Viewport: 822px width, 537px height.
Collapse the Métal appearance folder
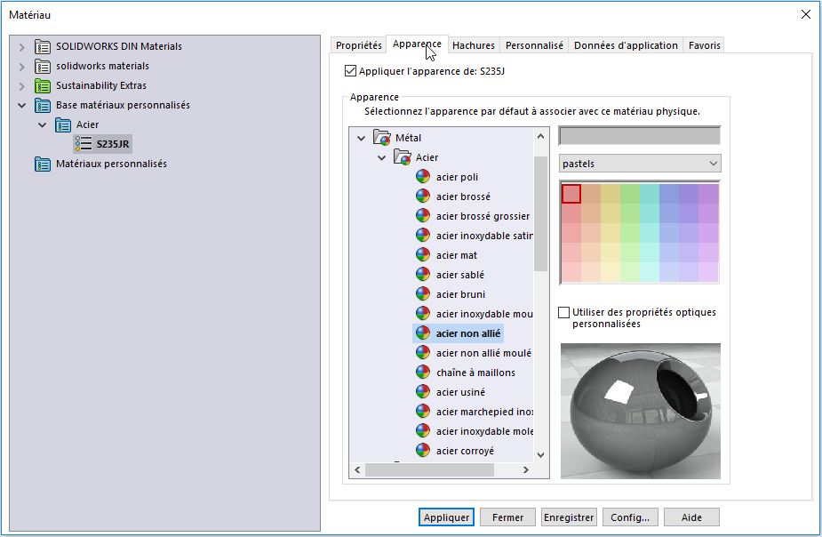361,138
